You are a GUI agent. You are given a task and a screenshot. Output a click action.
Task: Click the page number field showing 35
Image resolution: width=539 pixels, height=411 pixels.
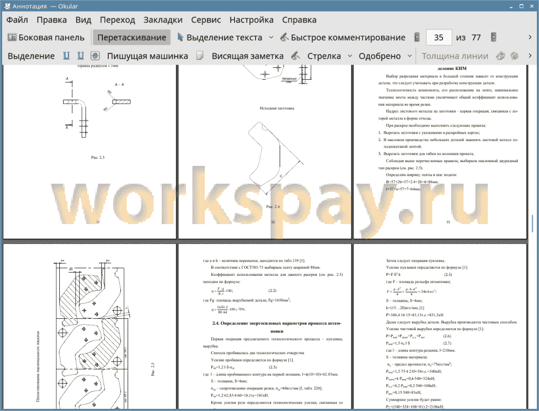(x=439, y=38)
